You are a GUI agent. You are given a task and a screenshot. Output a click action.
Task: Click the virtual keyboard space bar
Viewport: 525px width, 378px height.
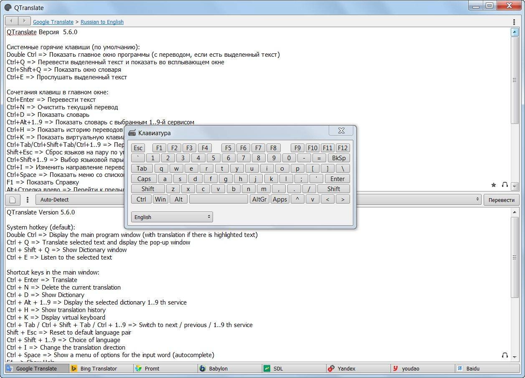coord(218,199)
